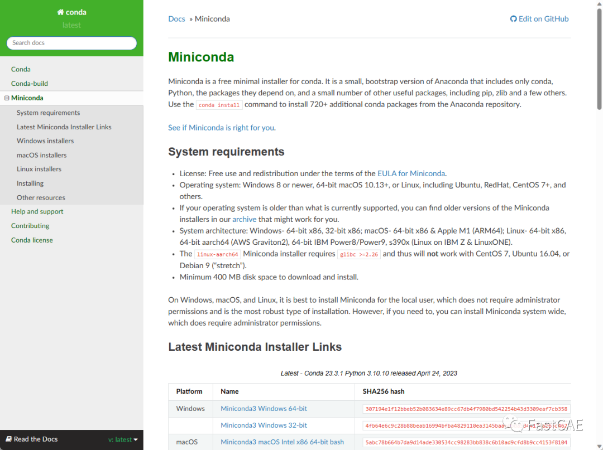The image size is (603, 450).
Task: Collapse the Miniconda sidebar section
Action: pyautogui.click(x=7, y=98)
